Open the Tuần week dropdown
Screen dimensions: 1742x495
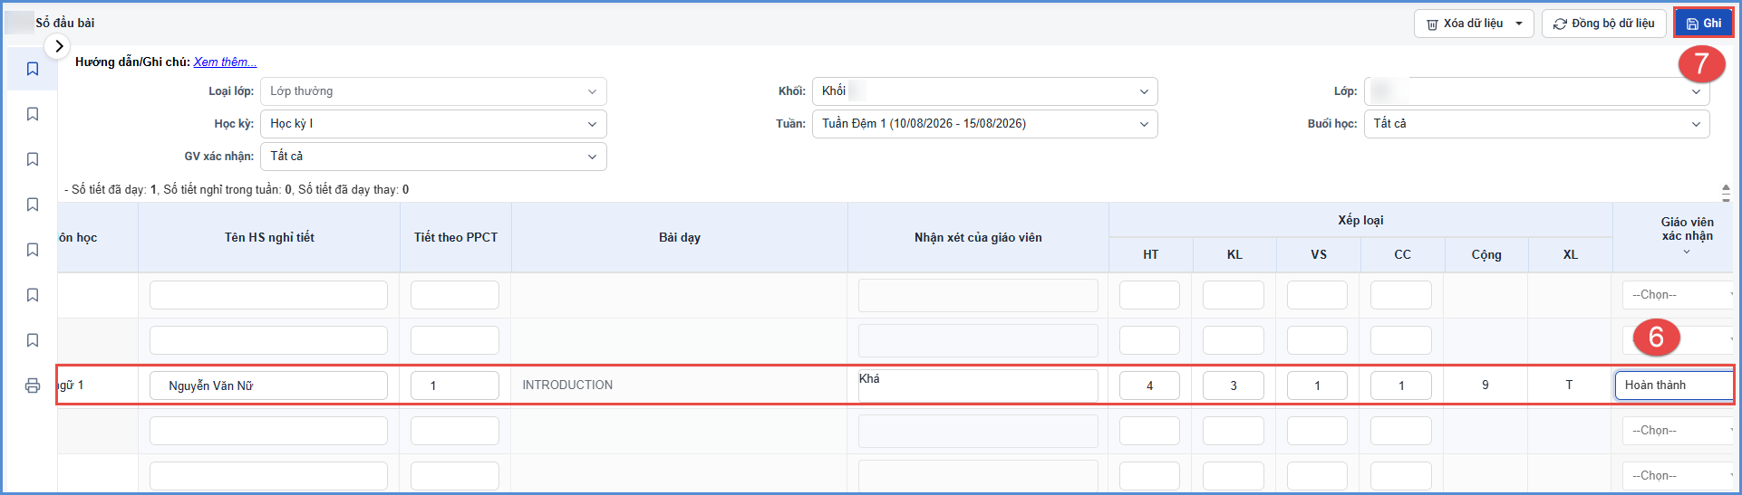[x=984, y=124]
